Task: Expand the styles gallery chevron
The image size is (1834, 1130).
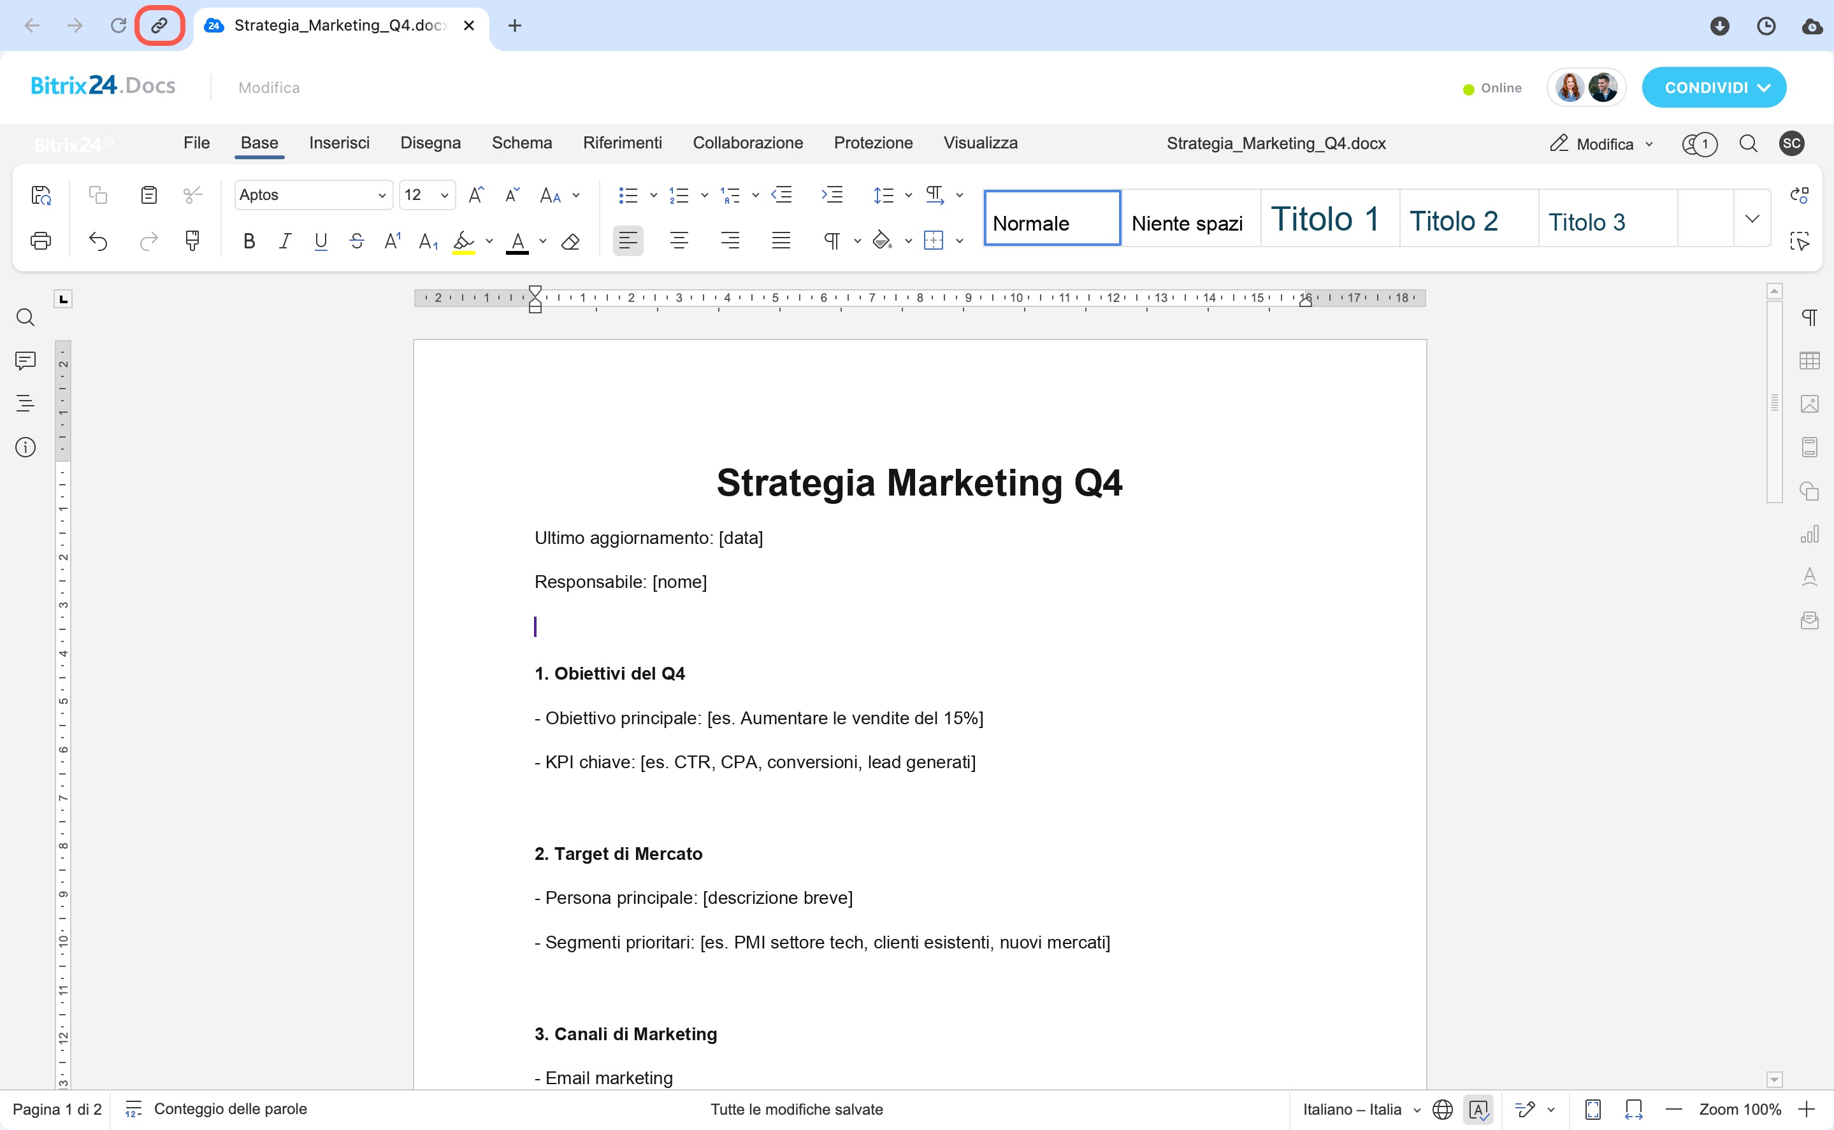Action: 1752,218
